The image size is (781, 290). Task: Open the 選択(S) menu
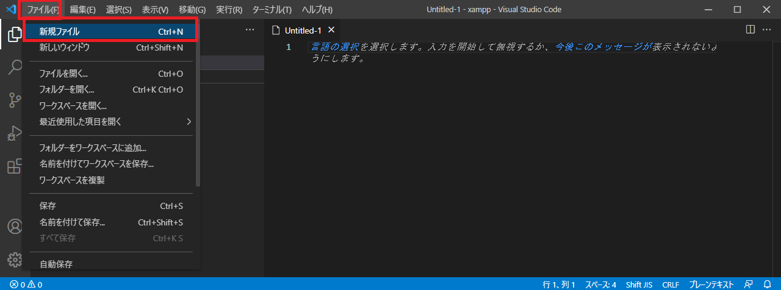(118, 10)
